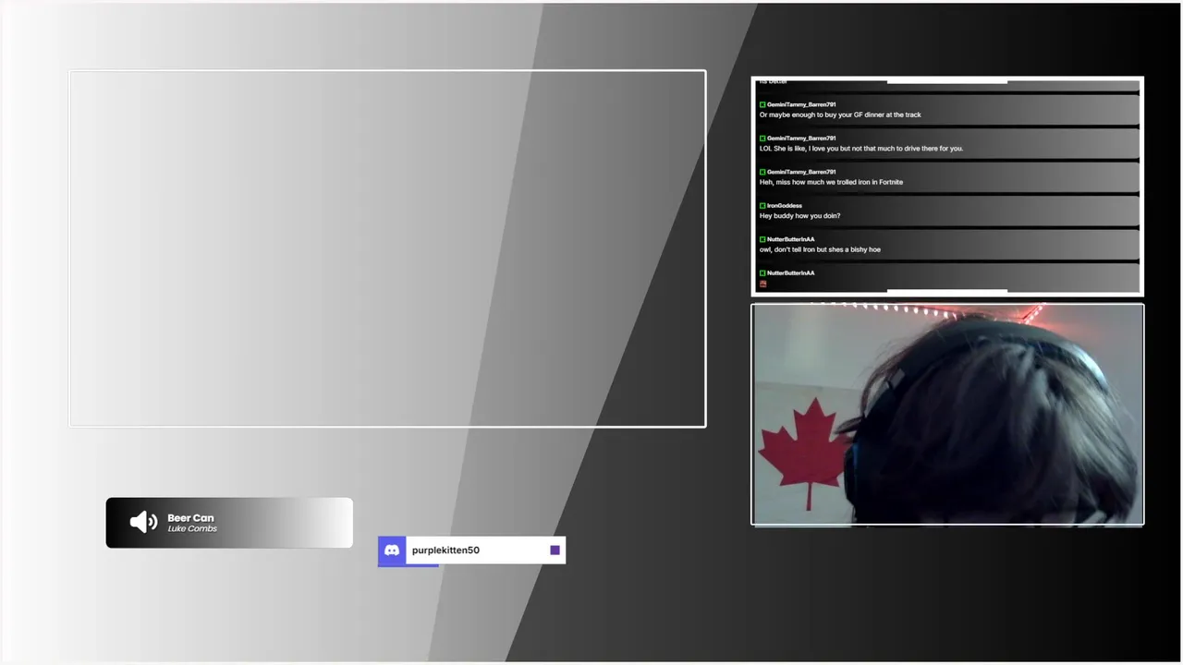
Task: Click "Or maybe enough to buy your GF dinner" message
Action: tap(840, 115)
